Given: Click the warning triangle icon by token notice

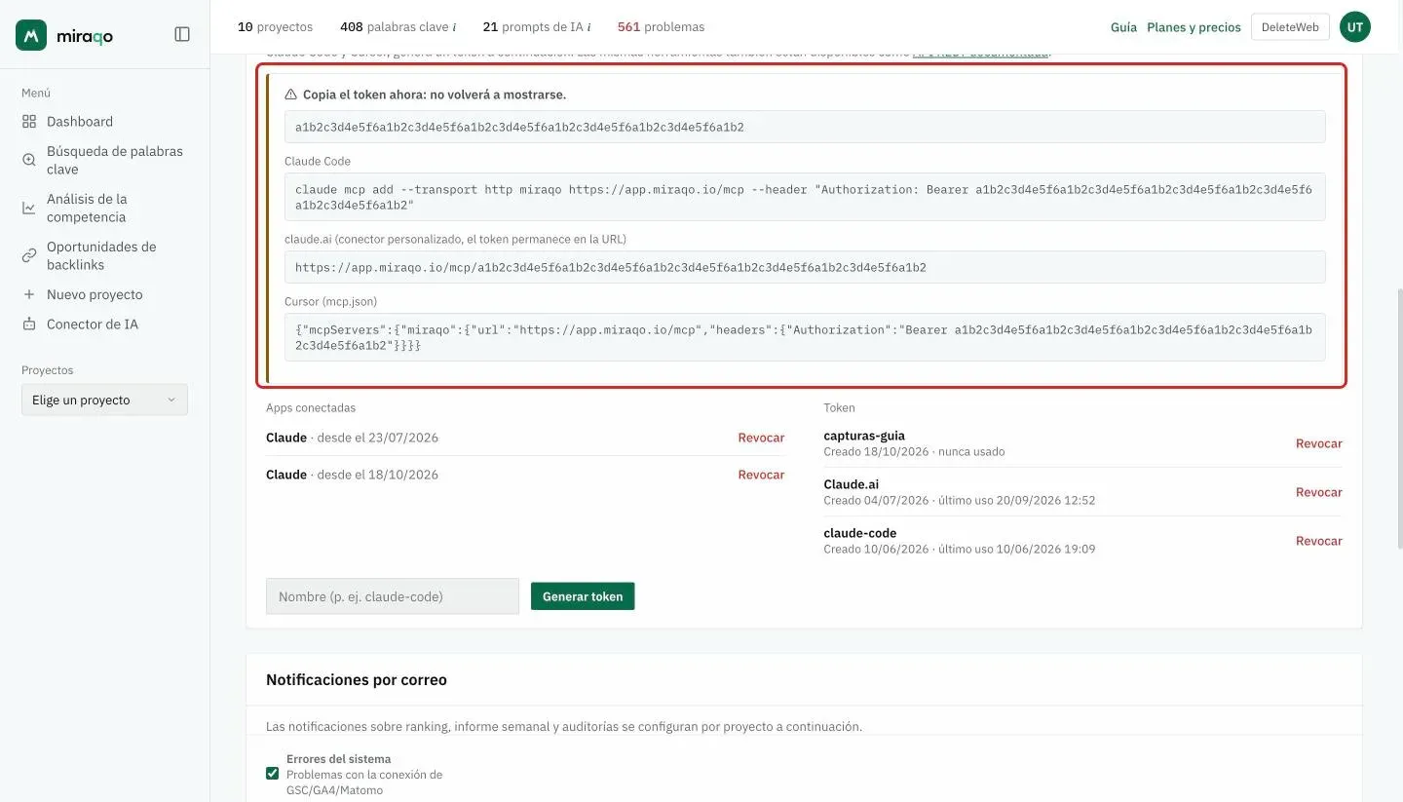Looking at the screenshot, I should pos(290,95).
